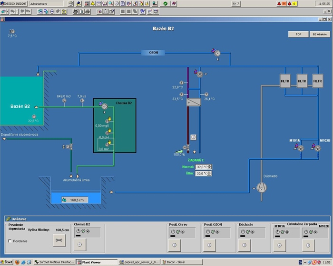
Task: Open the log viewer book icon
Action: 105,4
